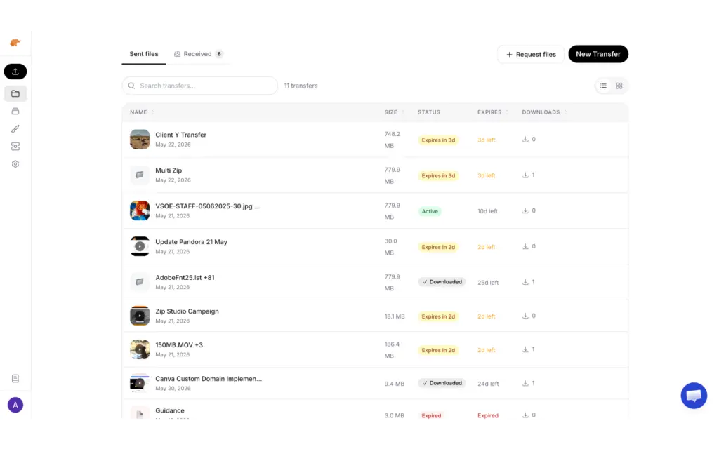
Task: Click download icon in Client Y Transfer row
Action: (x=525, y=140)
